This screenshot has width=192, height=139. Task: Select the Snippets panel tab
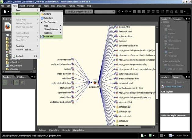pos(177,19)
